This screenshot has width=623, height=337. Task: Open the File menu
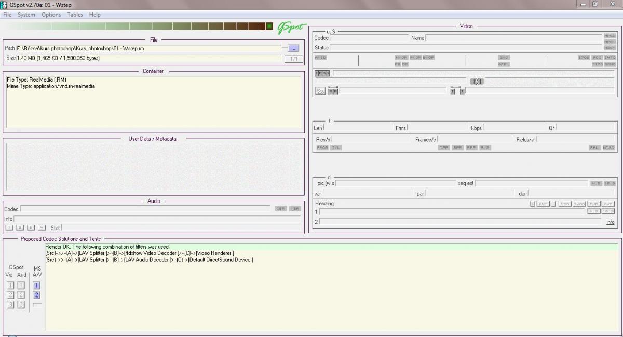tap(7, 15)
